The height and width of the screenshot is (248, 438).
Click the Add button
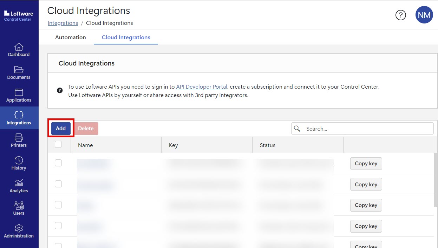pos(61,129)
